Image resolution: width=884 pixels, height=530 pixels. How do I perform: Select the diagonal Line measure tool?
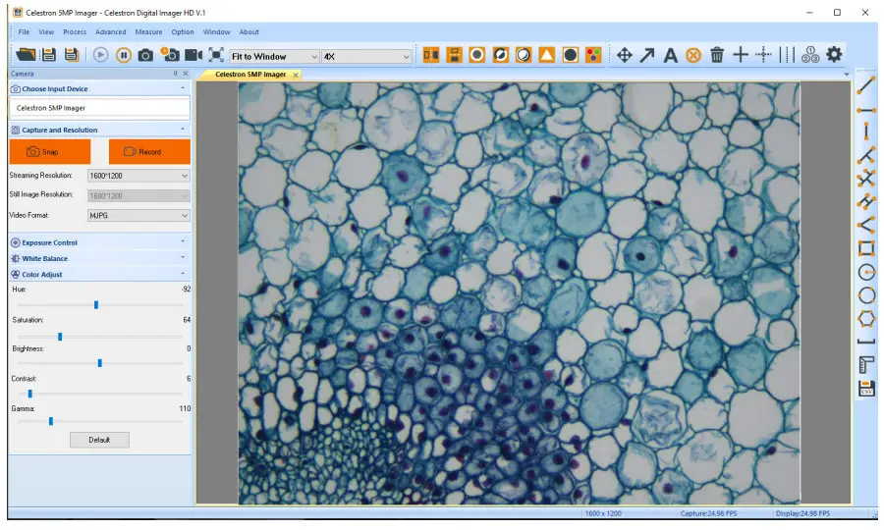tap(866, 85)
